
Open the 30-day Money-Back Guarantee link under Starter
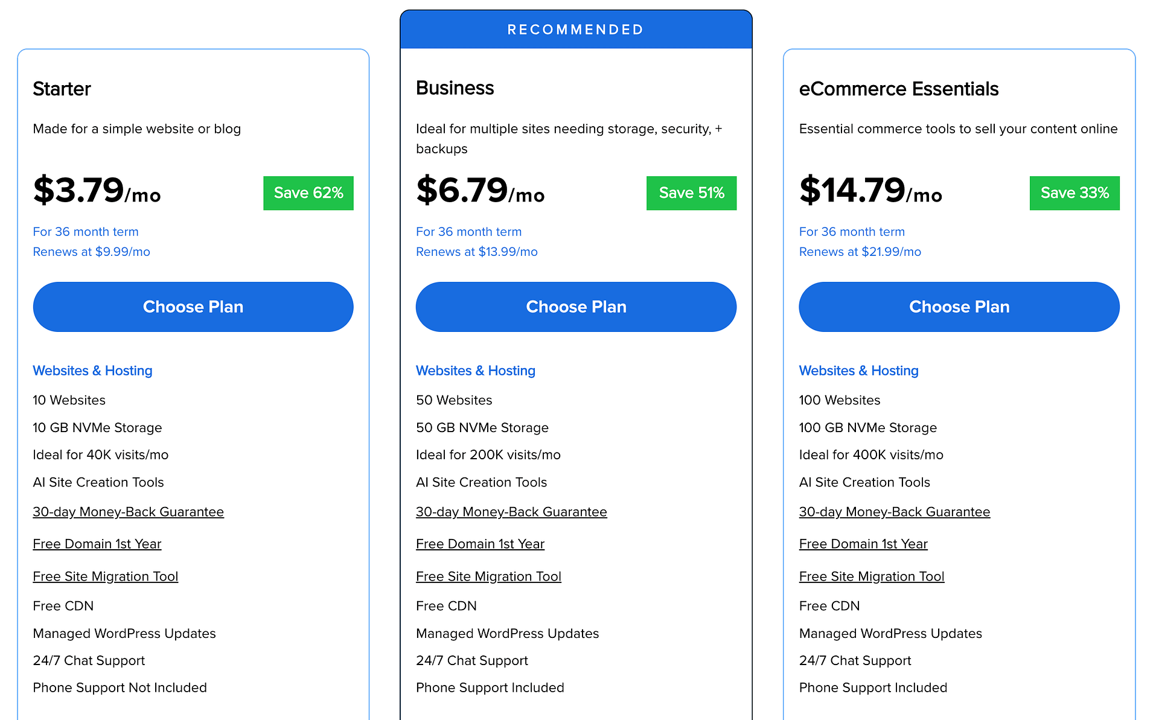pyautogui.click(x=128, y=511)
